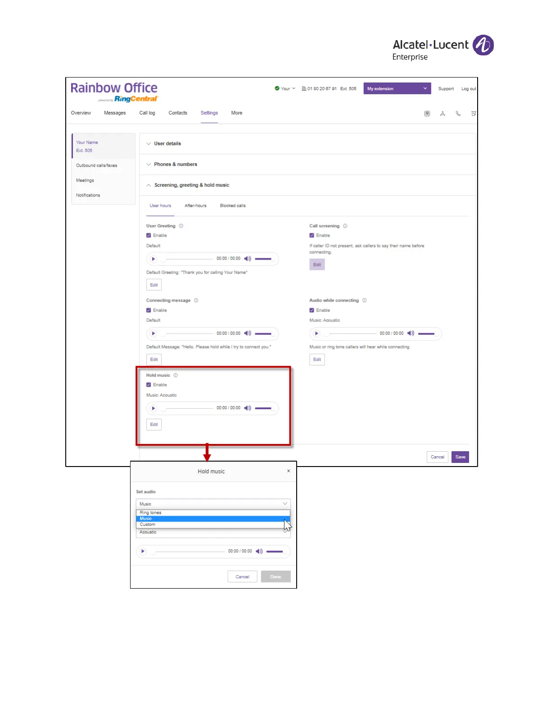Expand the Phones & numbers section

click(x=308, y=165)
